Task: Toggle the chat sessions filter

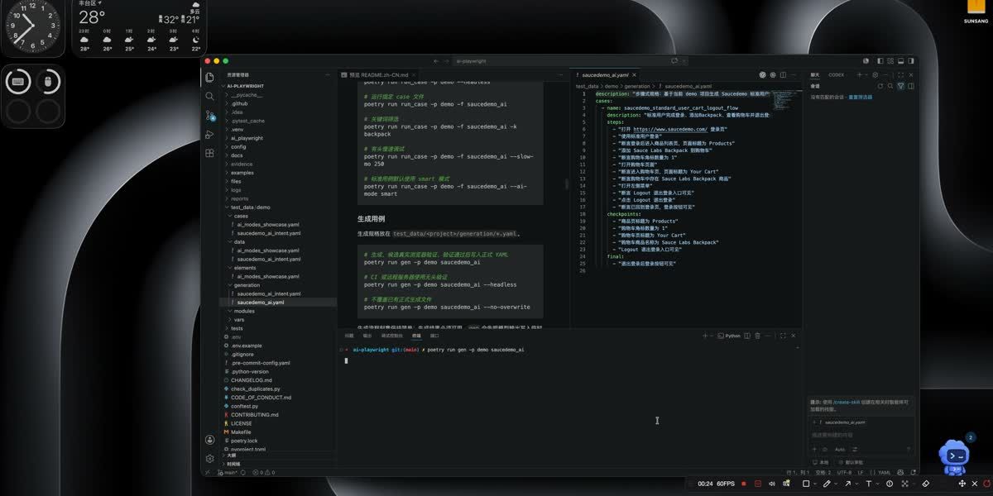Action: 900,86
